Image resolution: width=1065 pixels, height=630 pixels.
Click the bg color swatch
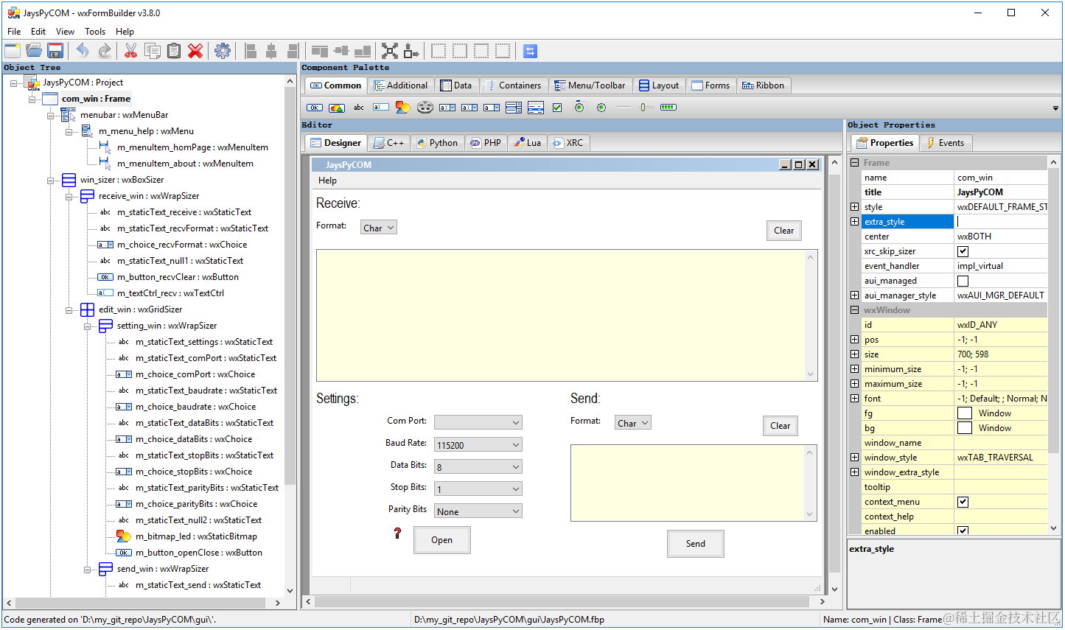pos(965,428)
